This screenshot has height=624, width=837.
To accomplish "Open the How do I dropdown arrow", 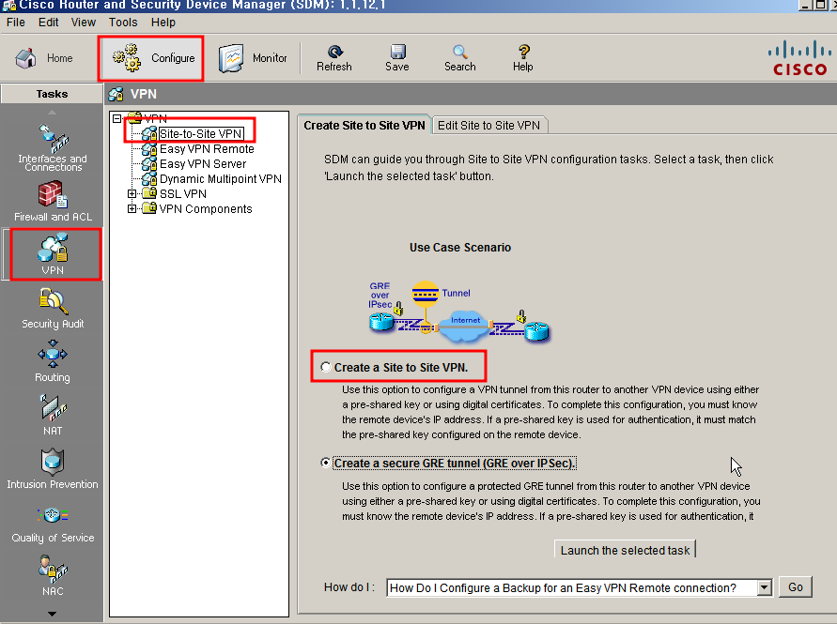I will pos(765,587).
